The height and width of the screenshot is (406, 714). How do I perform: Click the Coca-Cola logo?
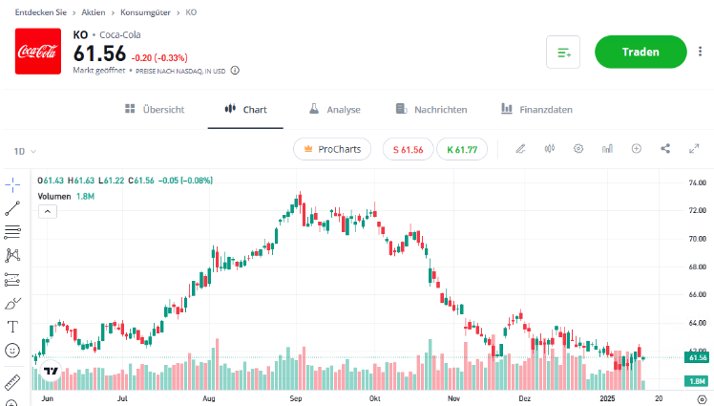pos(38,51)
